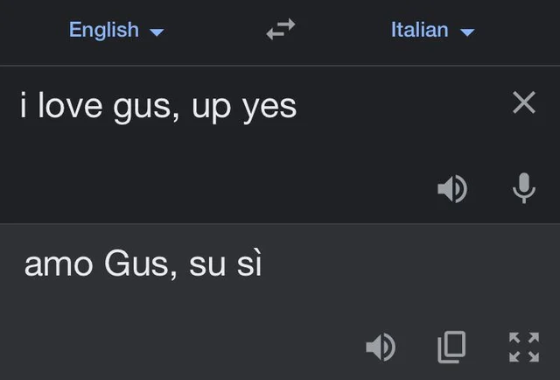
Task: Open the Italian target language selector
Action: pos(420,30)
